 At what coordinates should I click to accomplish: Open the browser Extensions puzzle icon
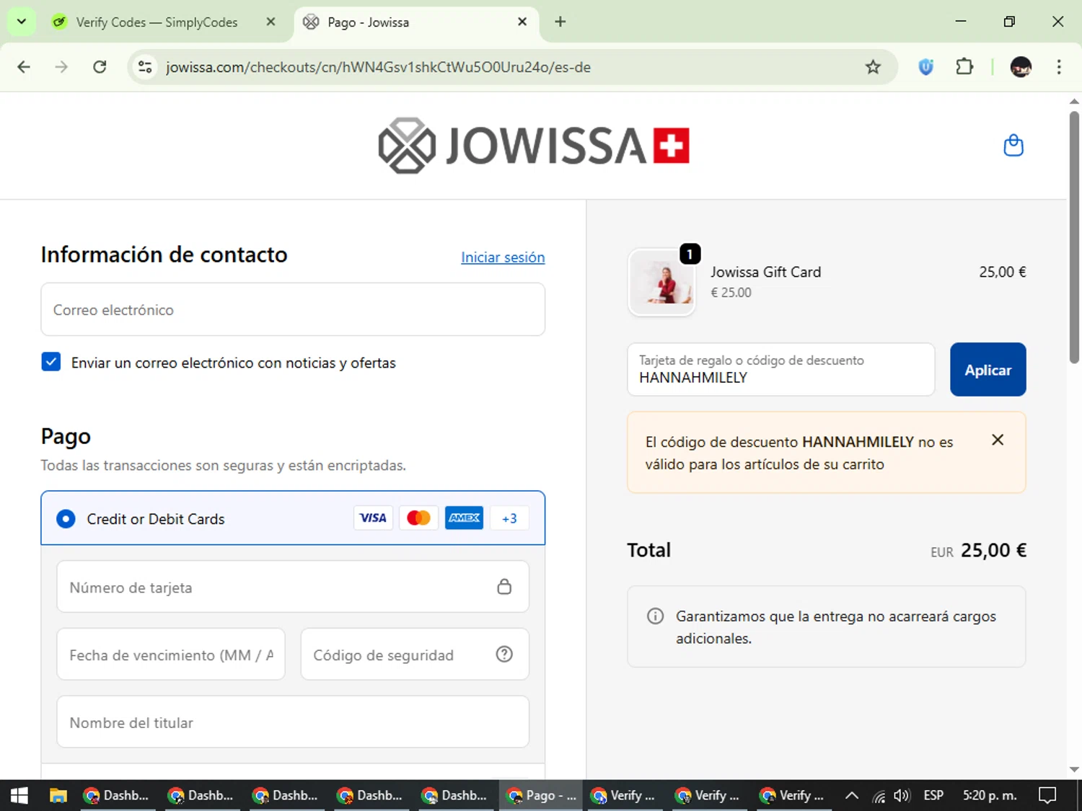coord(964,67)
